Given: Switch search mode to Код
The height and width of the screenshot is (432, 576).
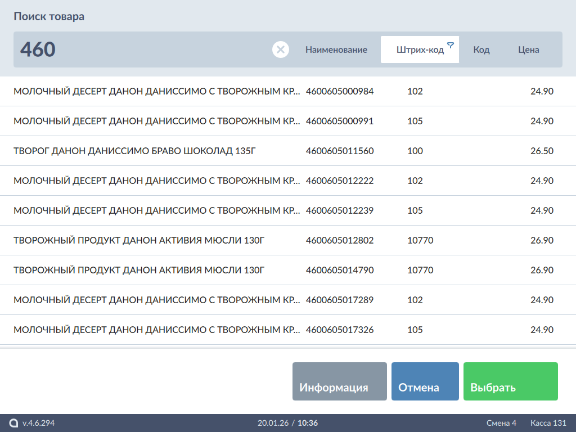Looking at the screenshot, I should click(481, 49).
